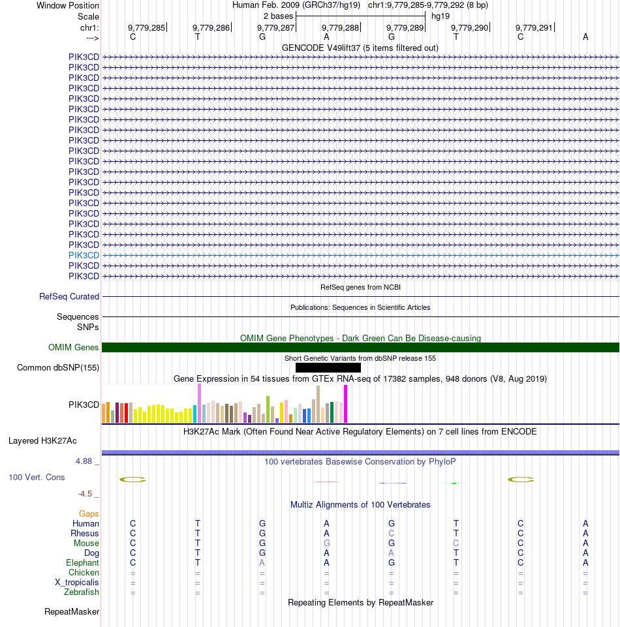
Task: Click the faded C in the Rhesus row
Action: (391, 534)
